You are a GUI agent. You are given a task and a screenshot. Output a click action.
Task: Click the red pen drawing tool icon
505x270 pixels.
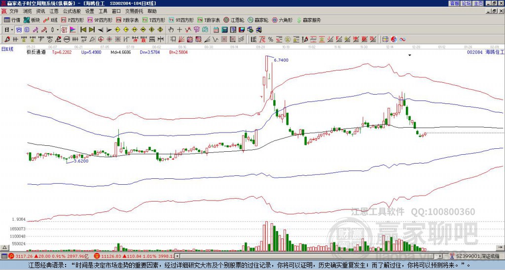[x=7, y=39]
